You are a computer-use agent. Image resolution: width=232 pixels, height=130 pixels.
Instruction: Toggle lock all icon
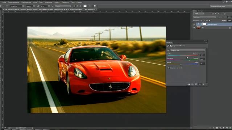point(210,21)
